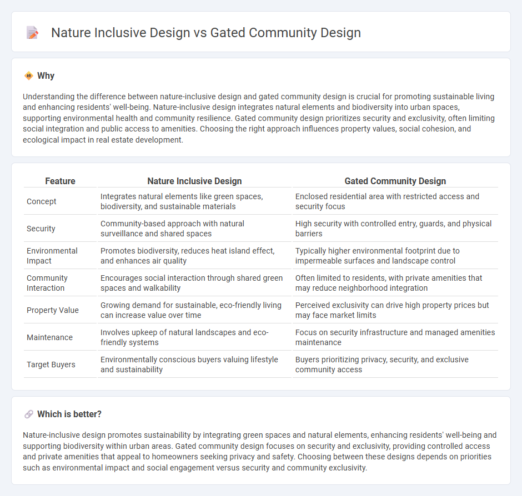The height and width of the screenshot is (496, 522).
Task: Select the Feature column header
Action: click(x=60, y=181)
